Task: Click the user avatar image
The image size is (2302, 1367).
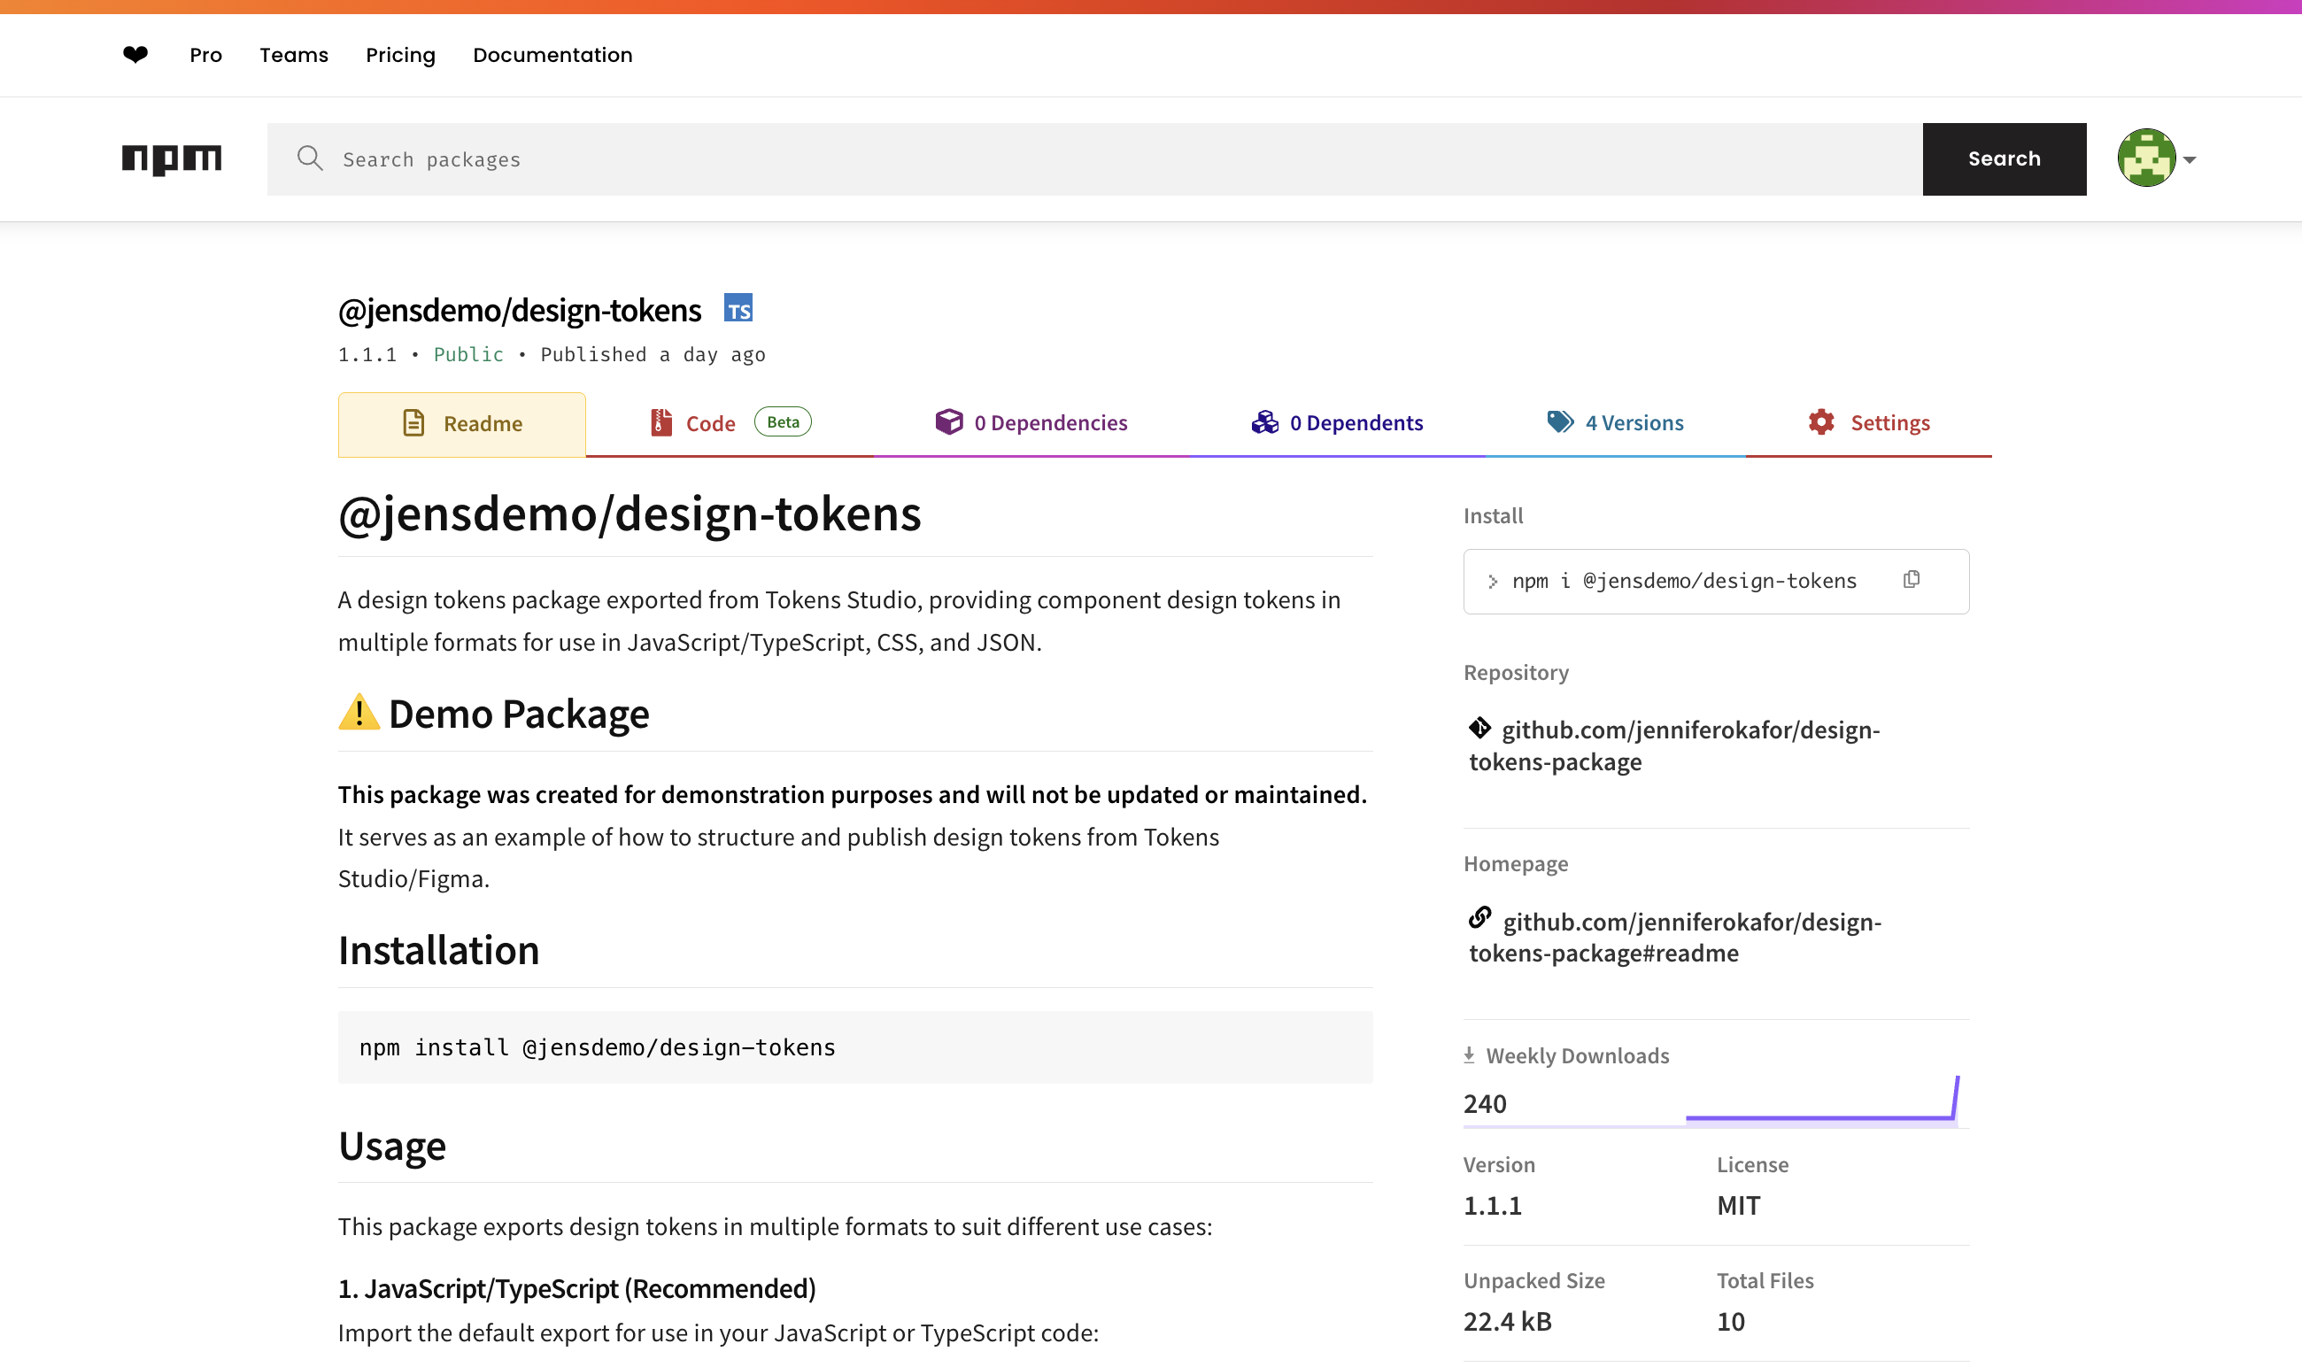Action: tap(2146, 158)
